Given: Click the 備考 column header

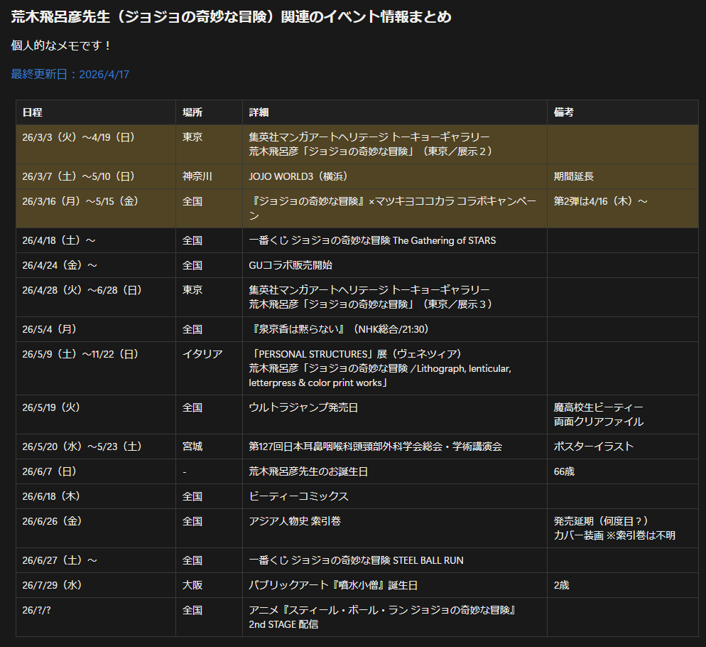Looking at the screenshot, I should coord(623,112).
